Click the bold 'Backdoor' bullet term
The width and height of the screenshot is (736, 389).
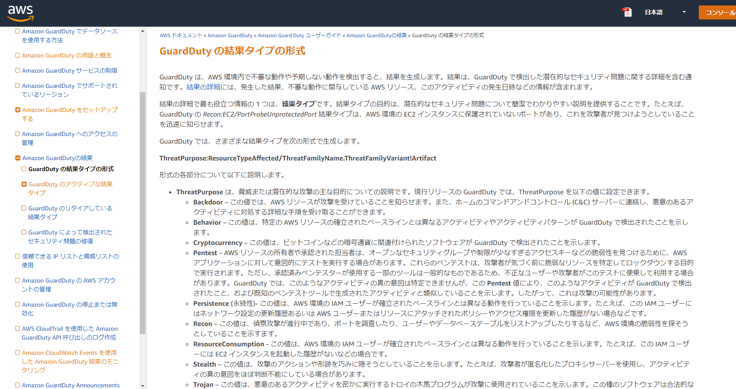208,202
